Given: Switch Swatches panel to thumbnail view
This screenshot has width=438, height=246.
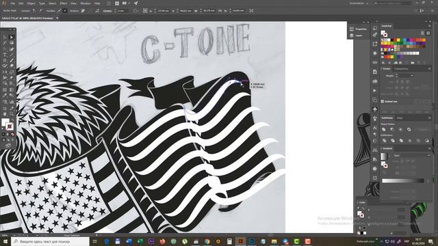Looking at the screenshot, I should click(428, 33).
